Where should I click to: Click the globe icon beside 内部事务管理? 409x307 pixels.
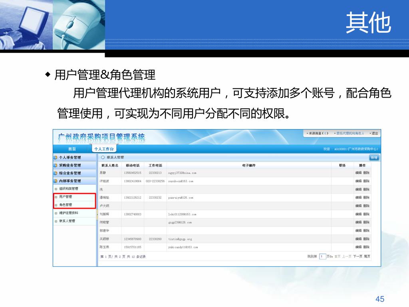pyautogui.click(x=55, y=181)
